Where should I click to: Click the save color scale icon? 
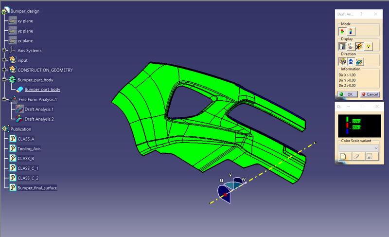coord(369,156)
